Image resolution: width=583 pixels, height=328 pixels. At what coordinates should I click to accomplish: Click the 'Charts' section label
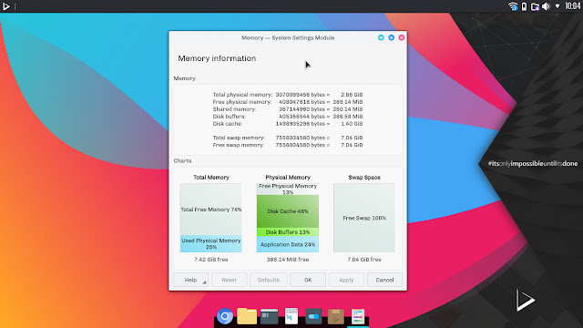pos(182,161)
